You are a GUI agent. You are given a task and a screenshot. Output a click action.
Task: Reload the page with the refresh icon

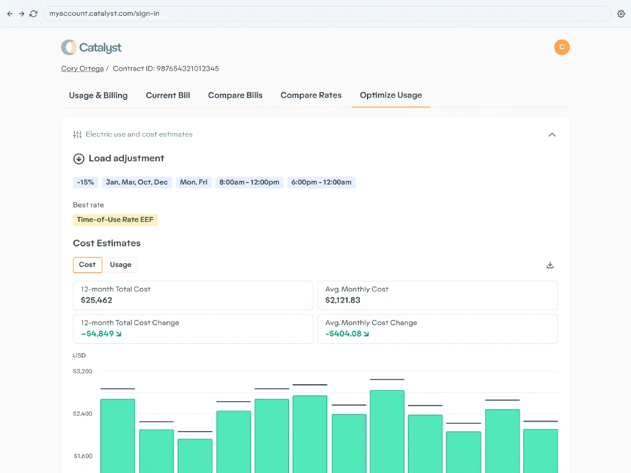point(33,13)
